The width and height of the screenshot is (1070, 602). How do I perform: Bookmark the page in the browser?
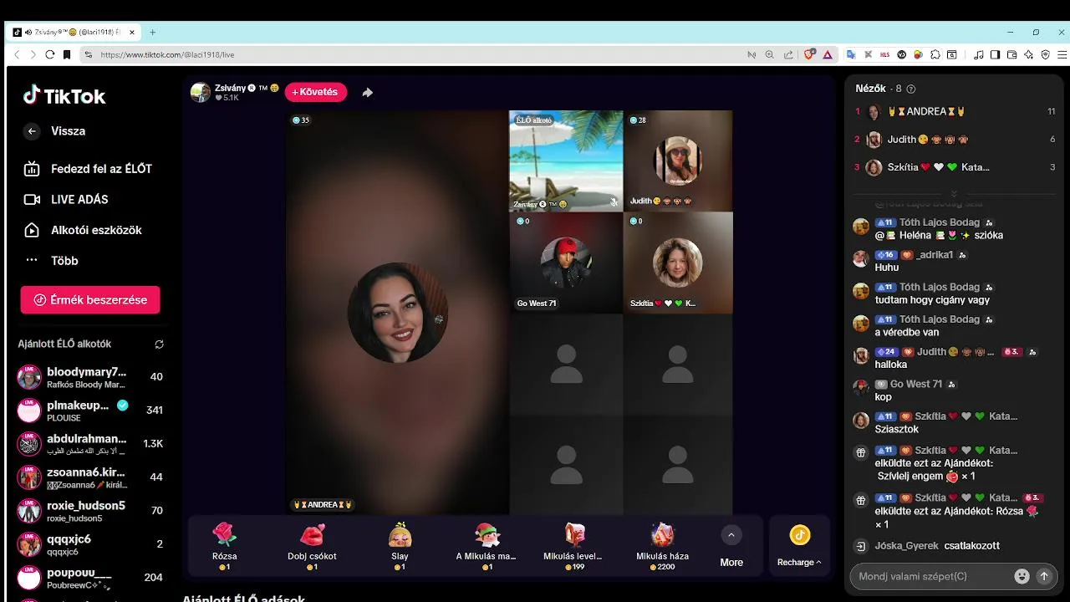(67, 54)
